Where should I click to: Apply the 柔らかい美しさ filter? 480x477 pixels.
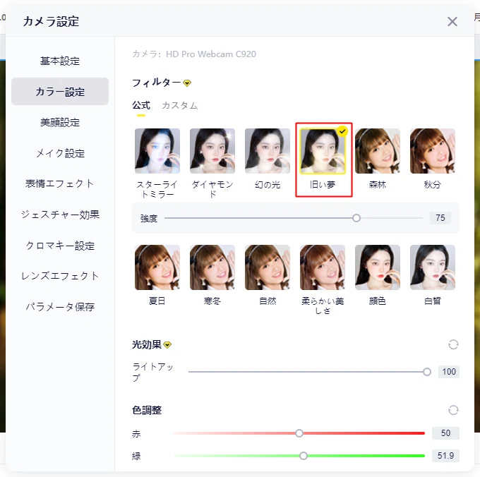click(323, 267)
